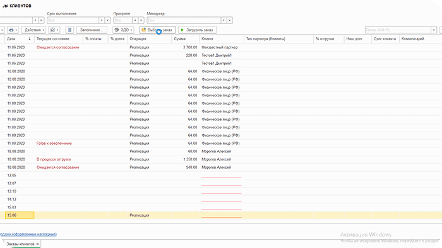Click the Комментарий column header
Image resolution: width=442 pixels, height=248 pixels.
coord(421,39)
